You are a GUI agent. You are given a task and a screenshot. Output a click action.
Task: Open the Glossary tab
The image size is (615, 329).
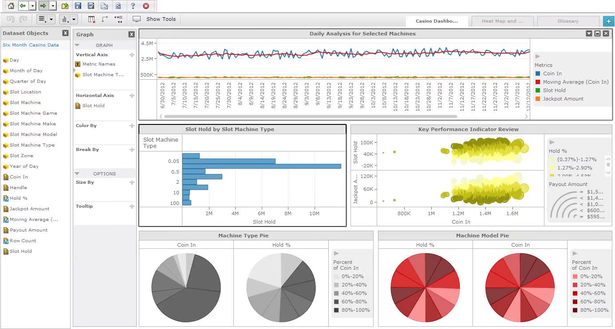tap(568, 21)
